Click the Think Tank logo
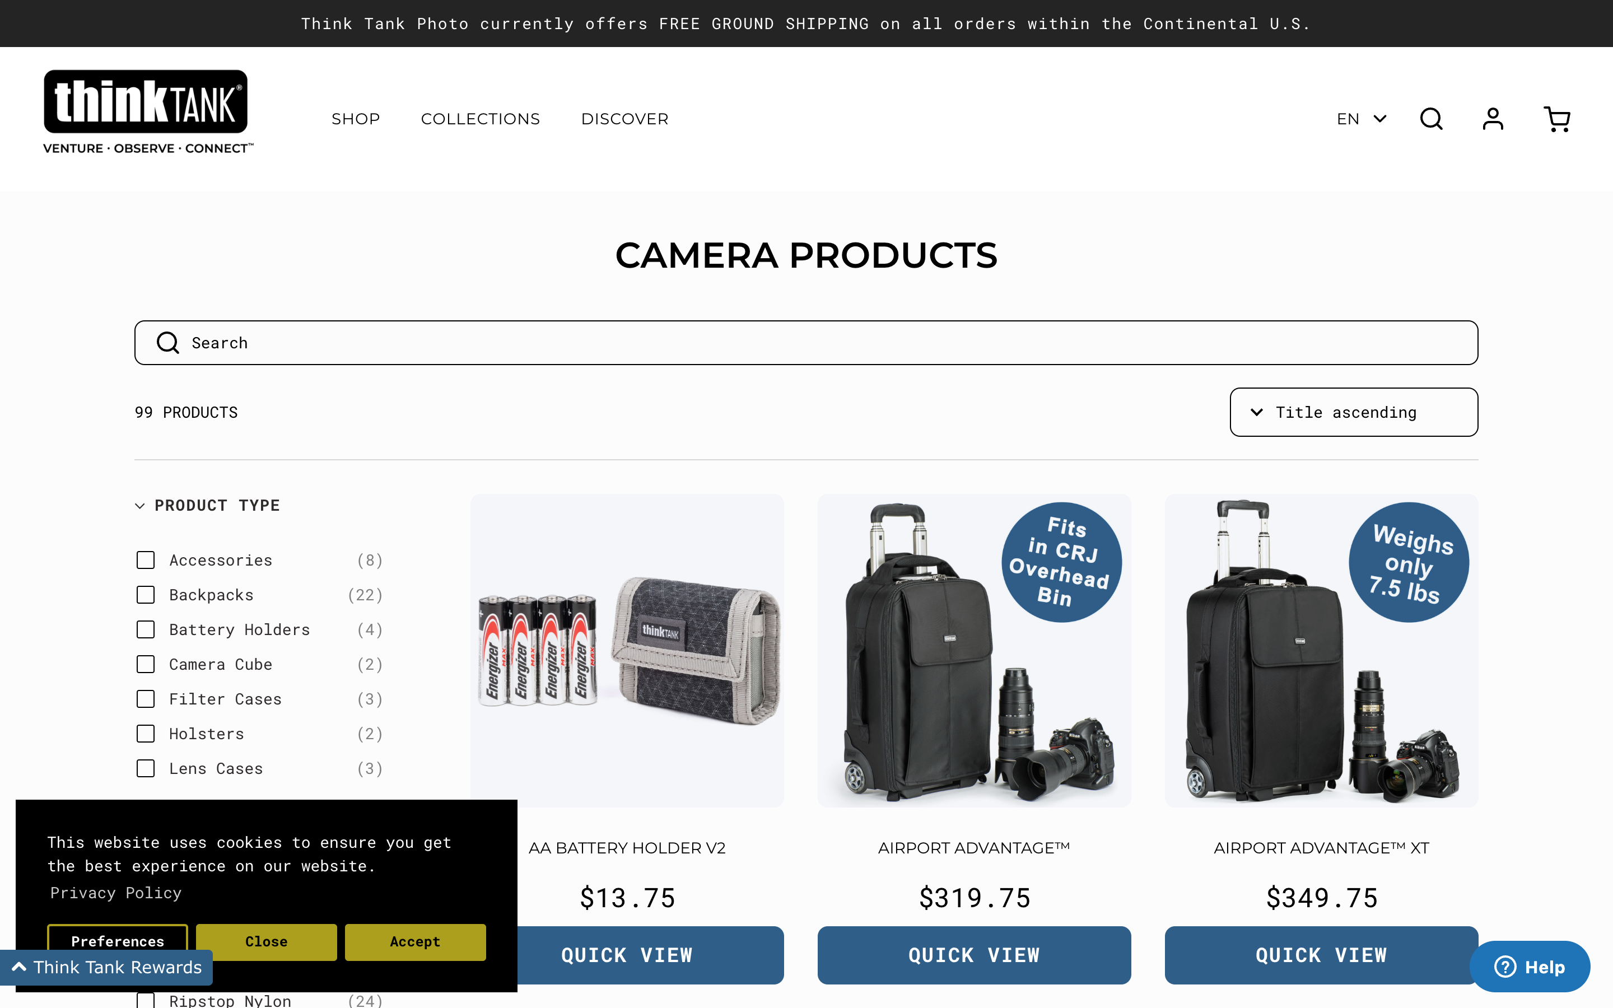 click(x=148, y=112)
